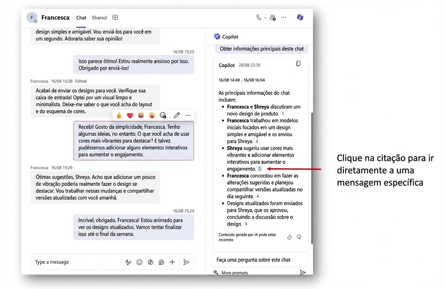Open Copilot via the top-right Copilot icon
This screenshot has height=289, width=446.
click(300, 17)
